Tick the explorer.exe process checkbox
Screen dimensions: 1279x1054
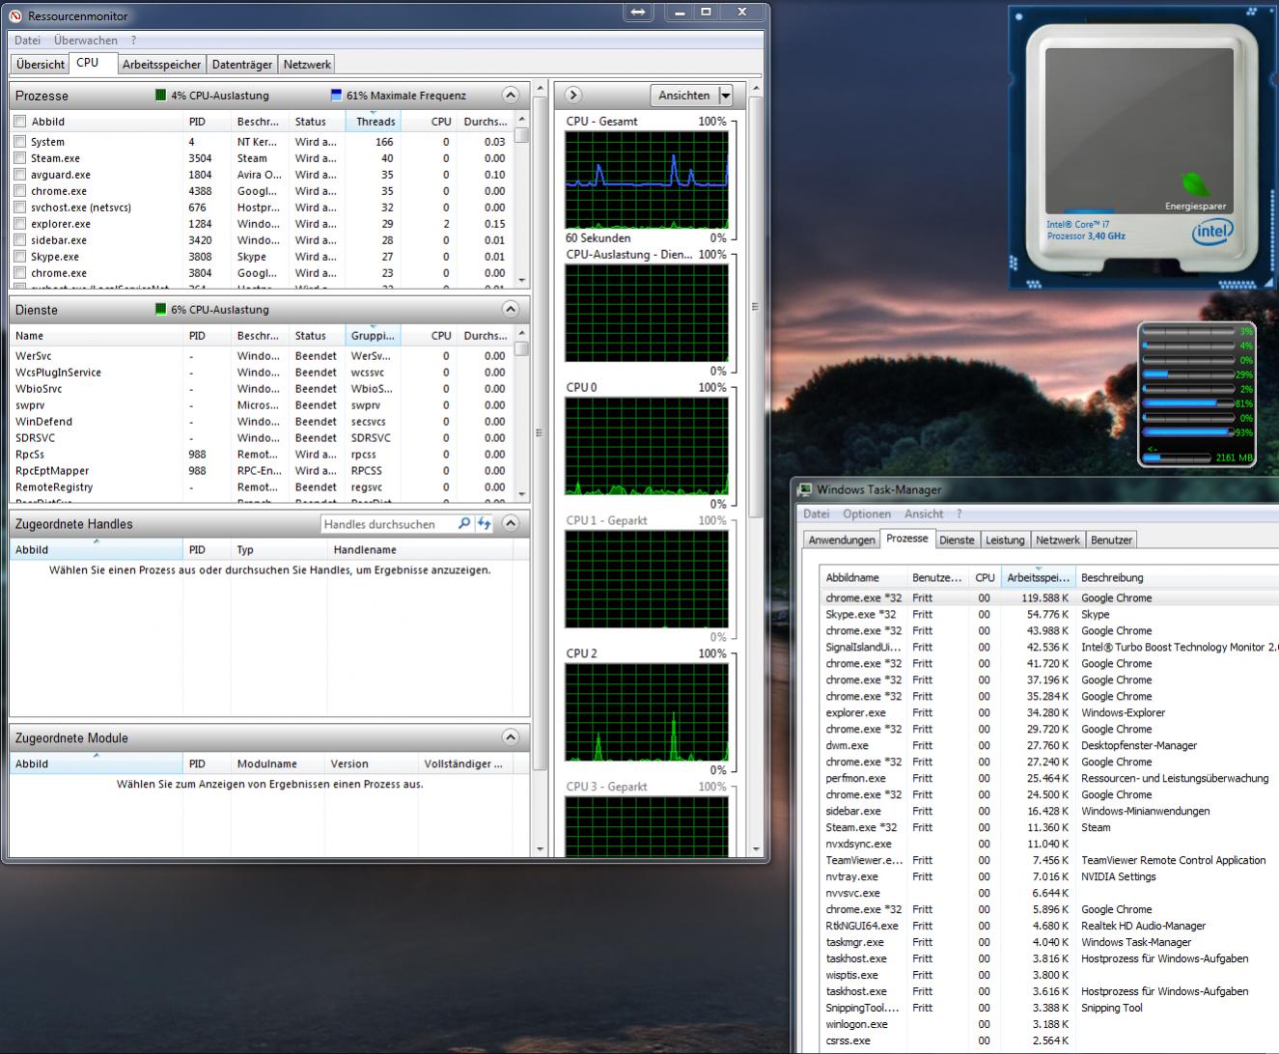tap(20, 224)
